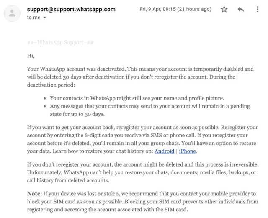This screenshot has height=218, width=268.
Task: Click the 'to me' recipient text
Action: pyautogui.click(x=33, y=18)
